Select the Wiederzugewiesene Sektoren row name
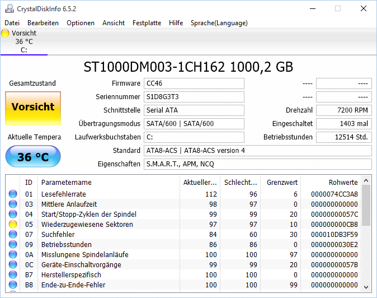The image size is (377, 298). click(x=87, y=225)
